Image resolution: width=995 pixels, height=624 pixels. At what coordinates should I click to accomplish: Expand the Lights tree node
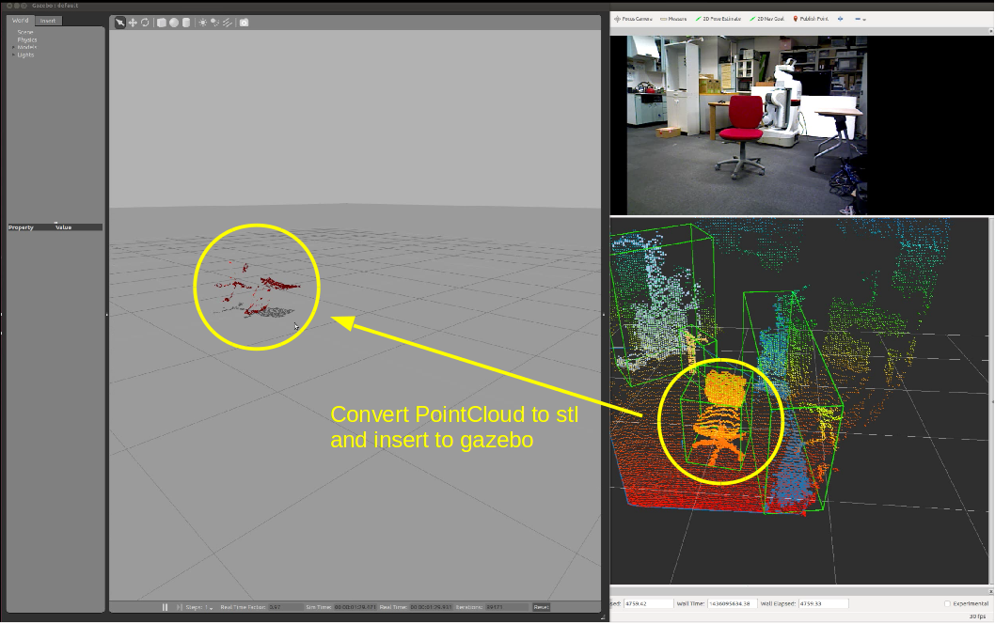pyautogui.click(x=13, y=55)
